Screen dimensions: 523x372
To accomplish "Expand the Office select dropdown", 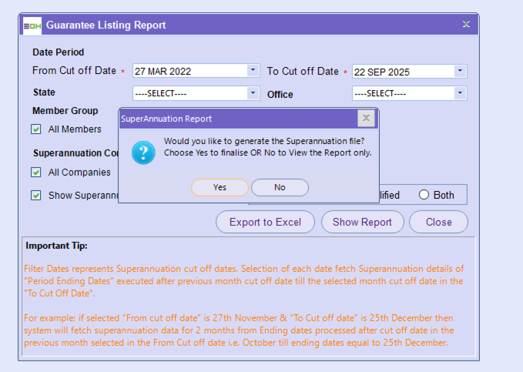I will coord(460,93).
